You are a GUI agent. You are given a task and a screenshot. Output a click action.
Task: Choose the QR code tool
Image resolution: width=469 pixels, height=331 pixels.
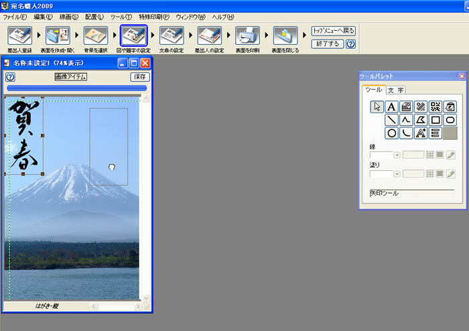click(x=435, y=107)
